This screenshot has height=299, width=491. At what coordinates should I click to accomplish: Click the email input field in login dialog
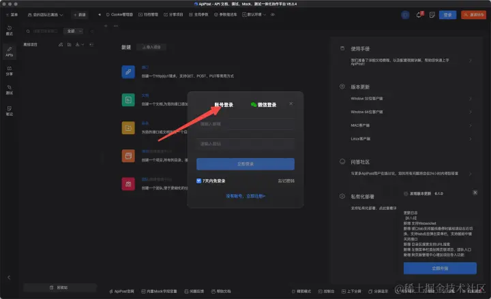coord(245,124)
